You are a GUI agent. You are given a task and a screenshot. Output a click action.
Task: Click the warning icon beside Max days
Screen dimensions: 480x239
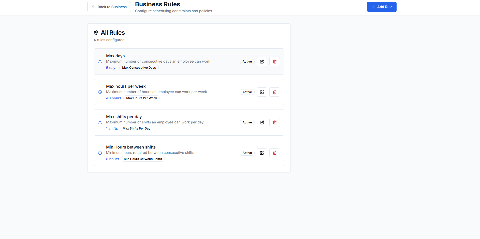100,62
